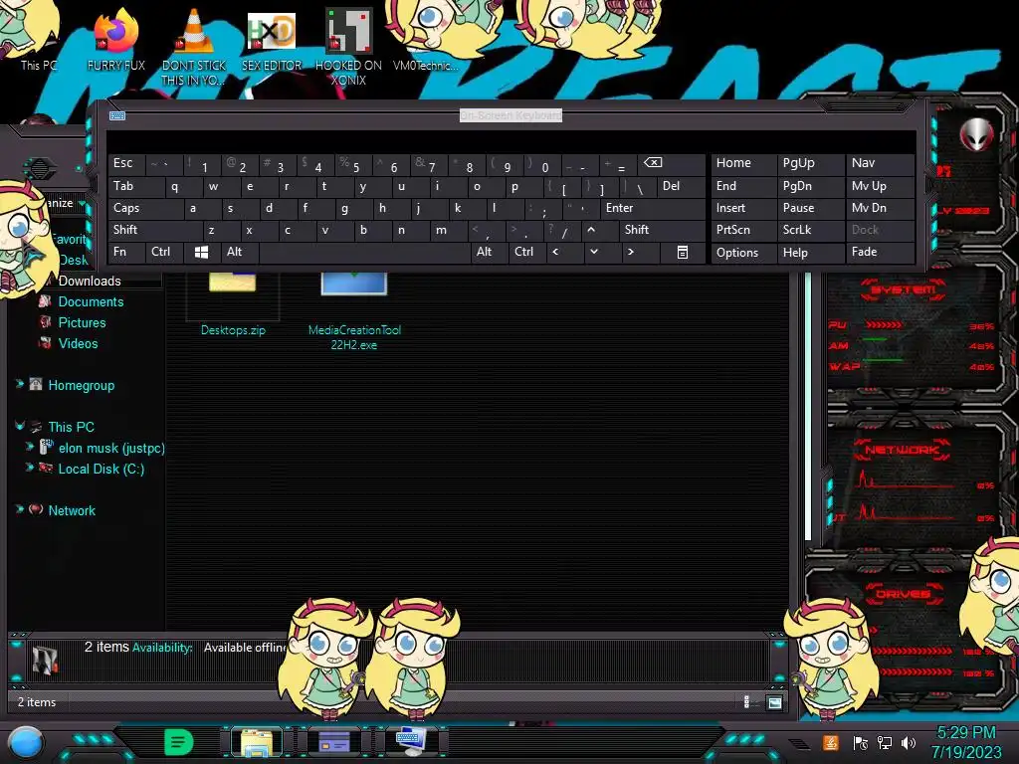Select Videos in navigation pane
The width and height of the screenshot is (1019, 764).
pos(78,343)
